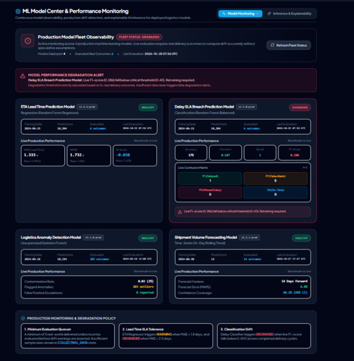Click the DEGRADED badge on the Delay SLA Breach model
The height and width of the screenshot is (361, 354).
[300, 107]
